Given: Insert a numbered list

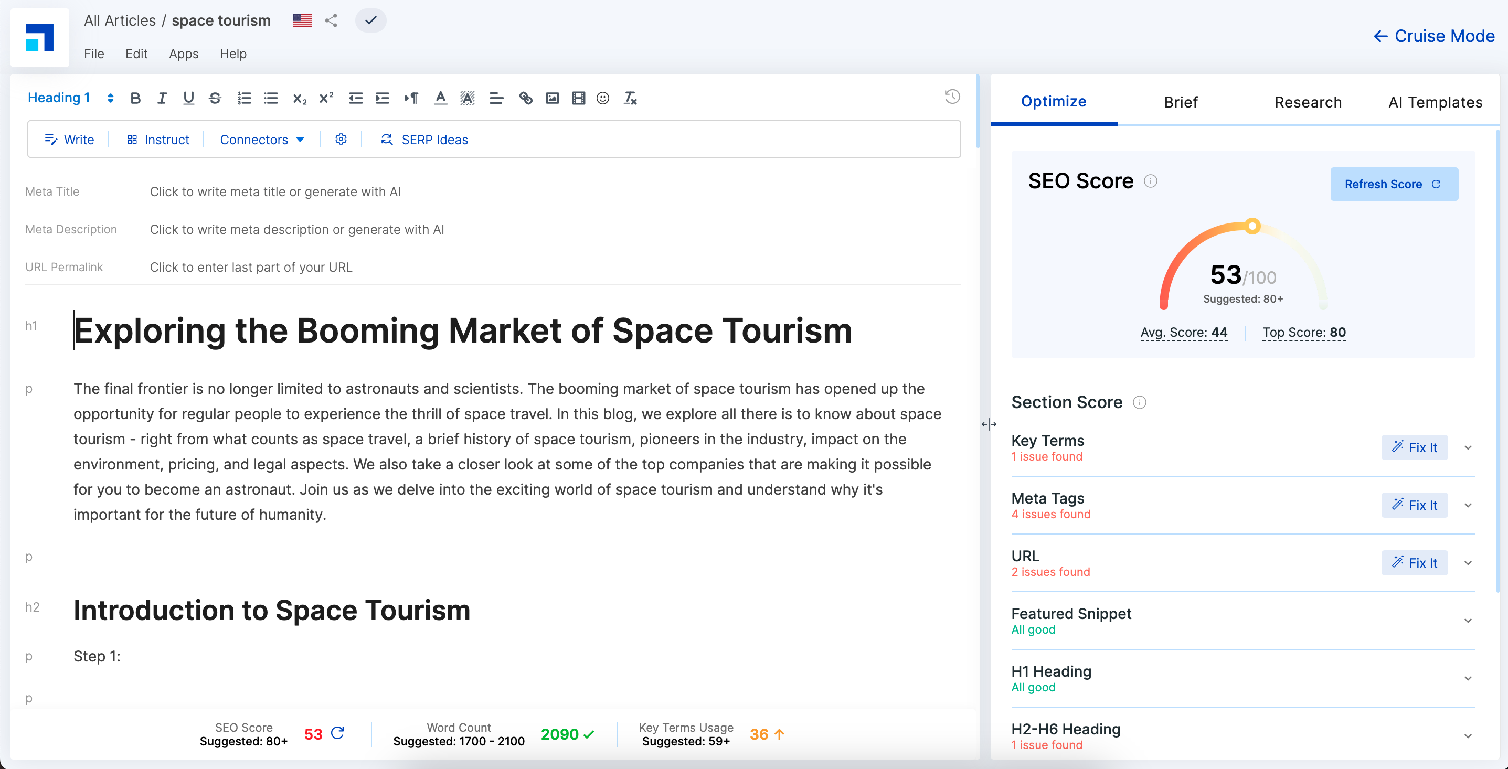Looking at the screenshot, I should [x=244, y=98].
